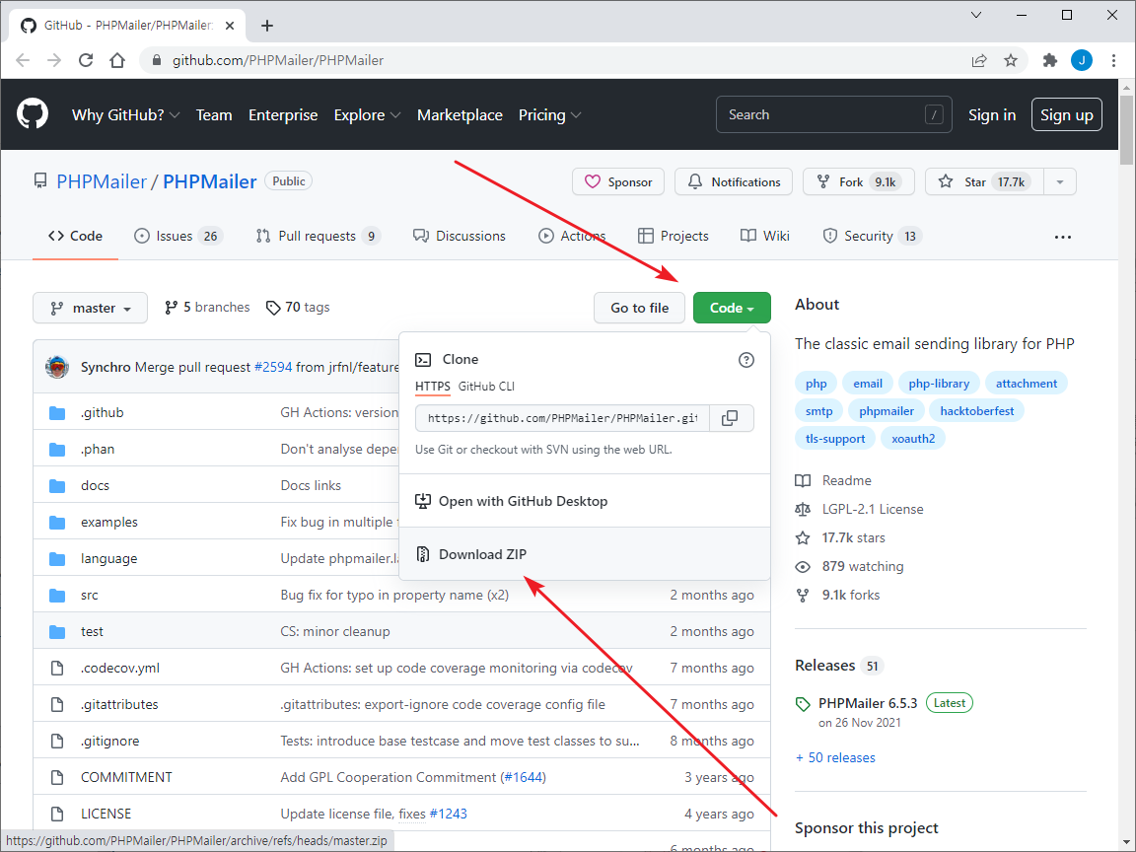Bookmark this page with star icon
1136x852 pixels.
(x=1010, y=60)
